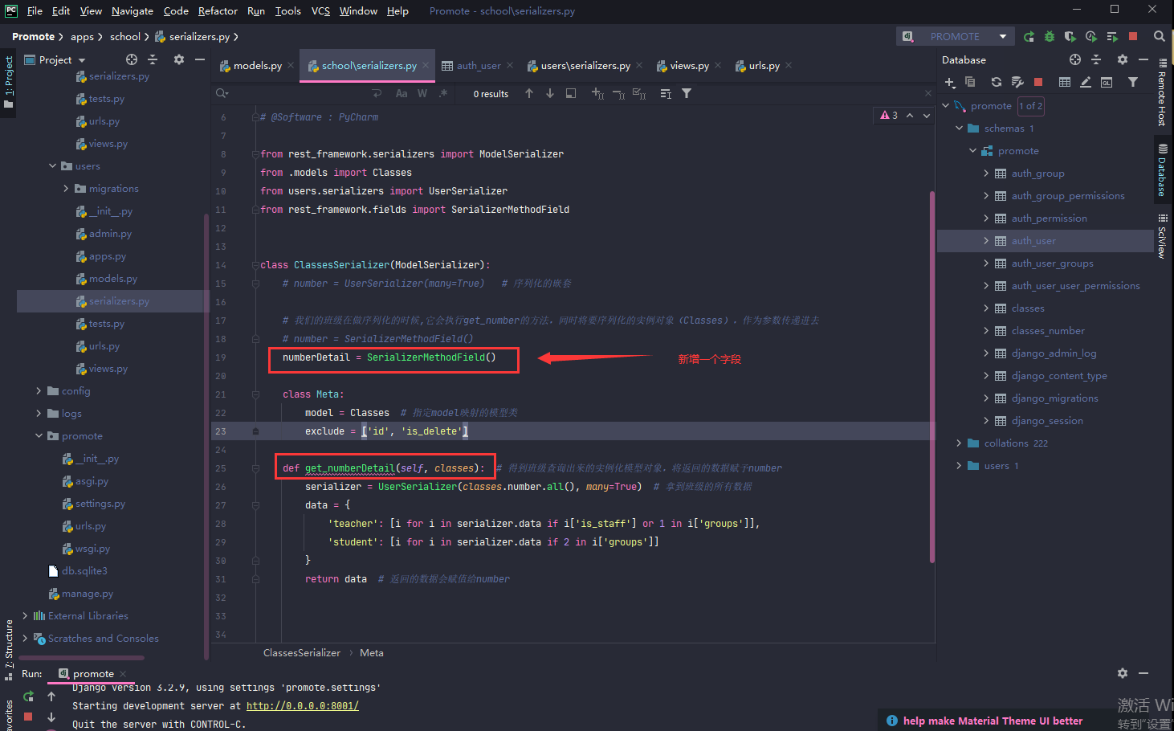Open the File menu
Screen dimensions: 1174x731
point(35,10)
